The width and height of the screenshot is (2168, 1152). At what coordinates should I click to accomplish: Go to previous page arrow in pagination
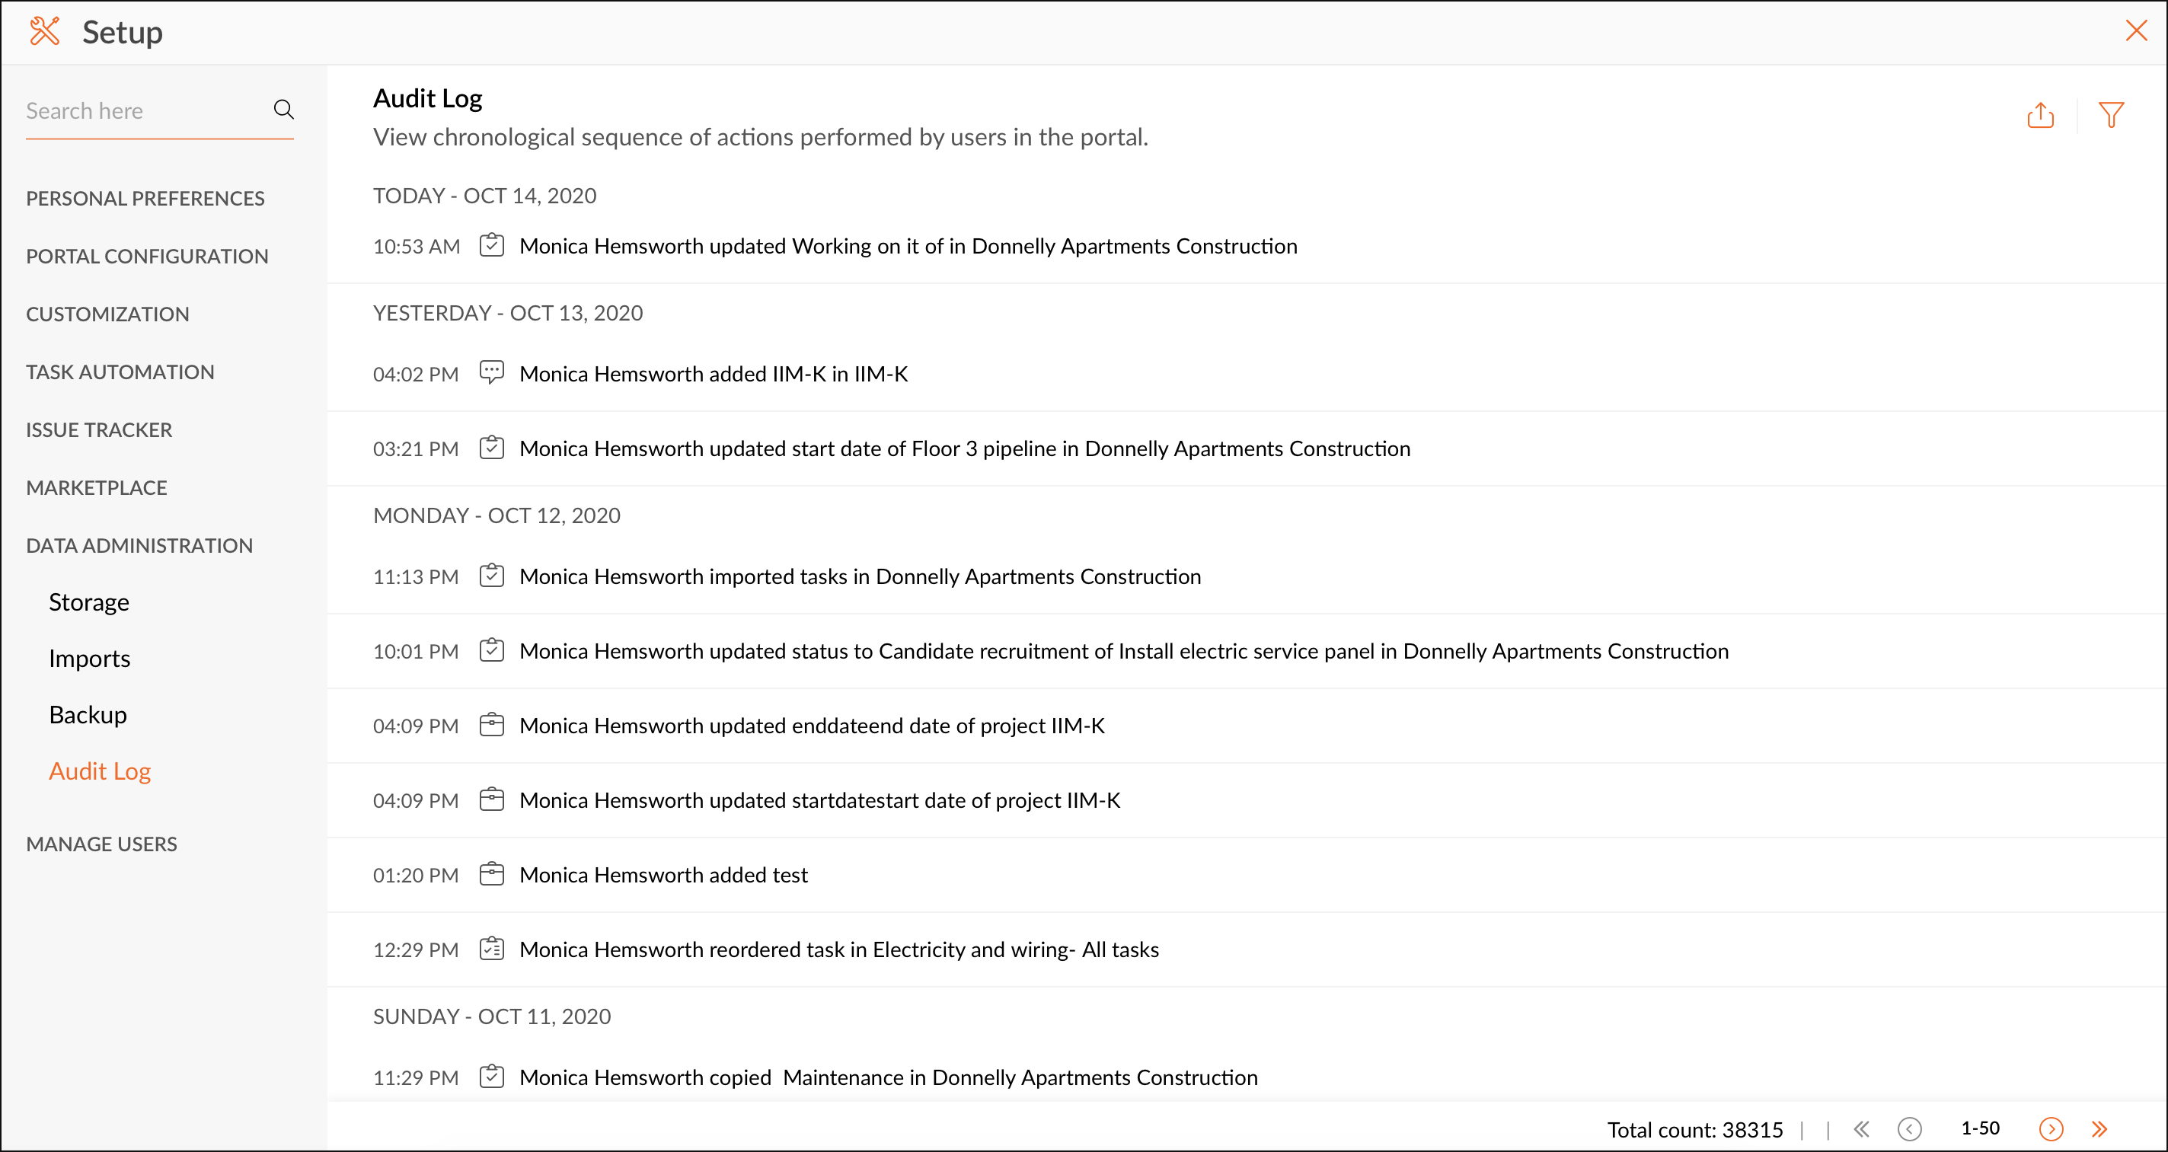point(1909,1128)
